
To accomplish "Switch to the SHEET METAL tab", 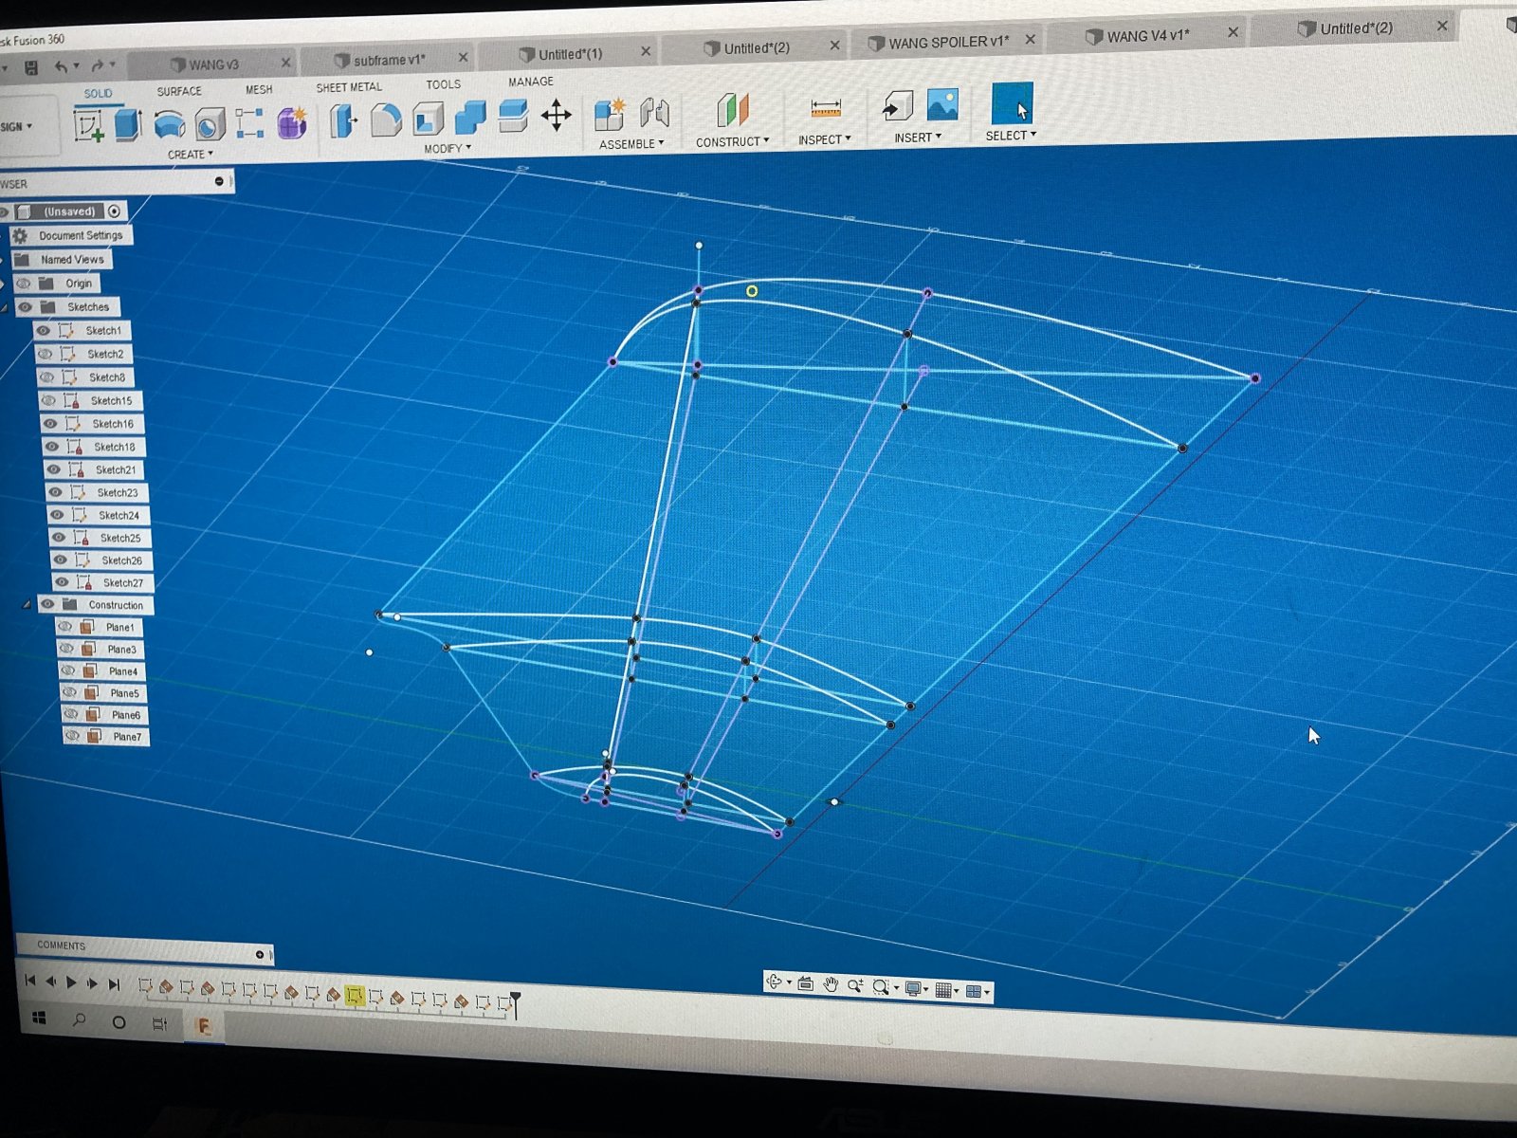I will 349,87.
